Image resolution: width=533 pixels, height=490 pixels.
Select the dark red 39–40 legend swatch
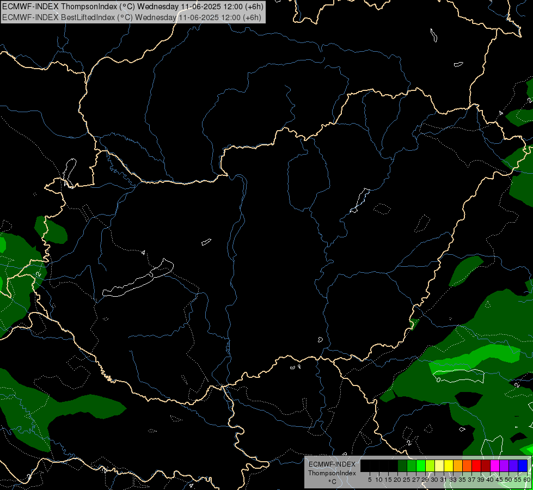tap(486, 465)
